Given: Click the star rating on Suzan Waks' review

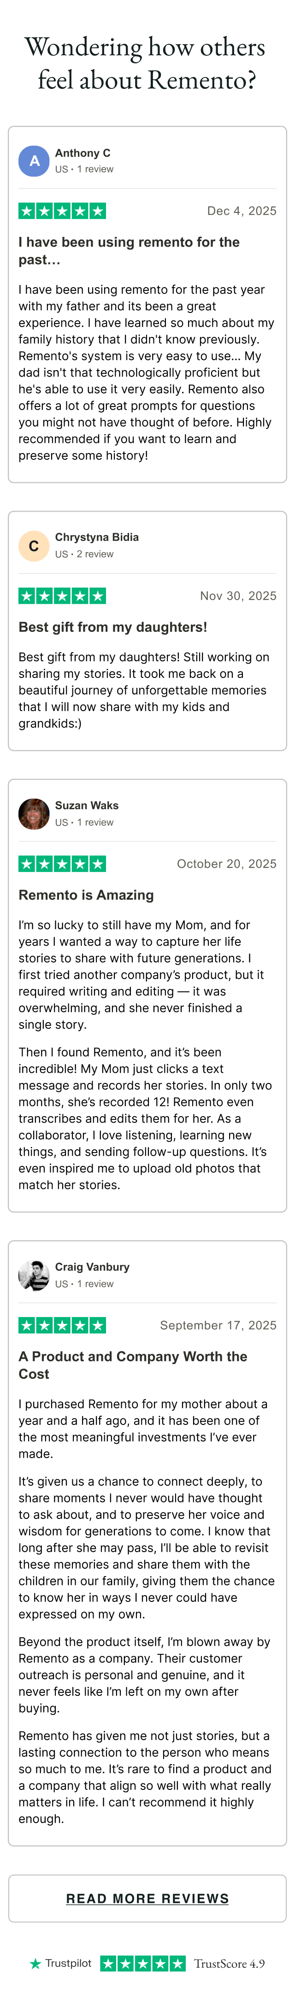Looking at the screenshot, I should click(x=62, y=864).
